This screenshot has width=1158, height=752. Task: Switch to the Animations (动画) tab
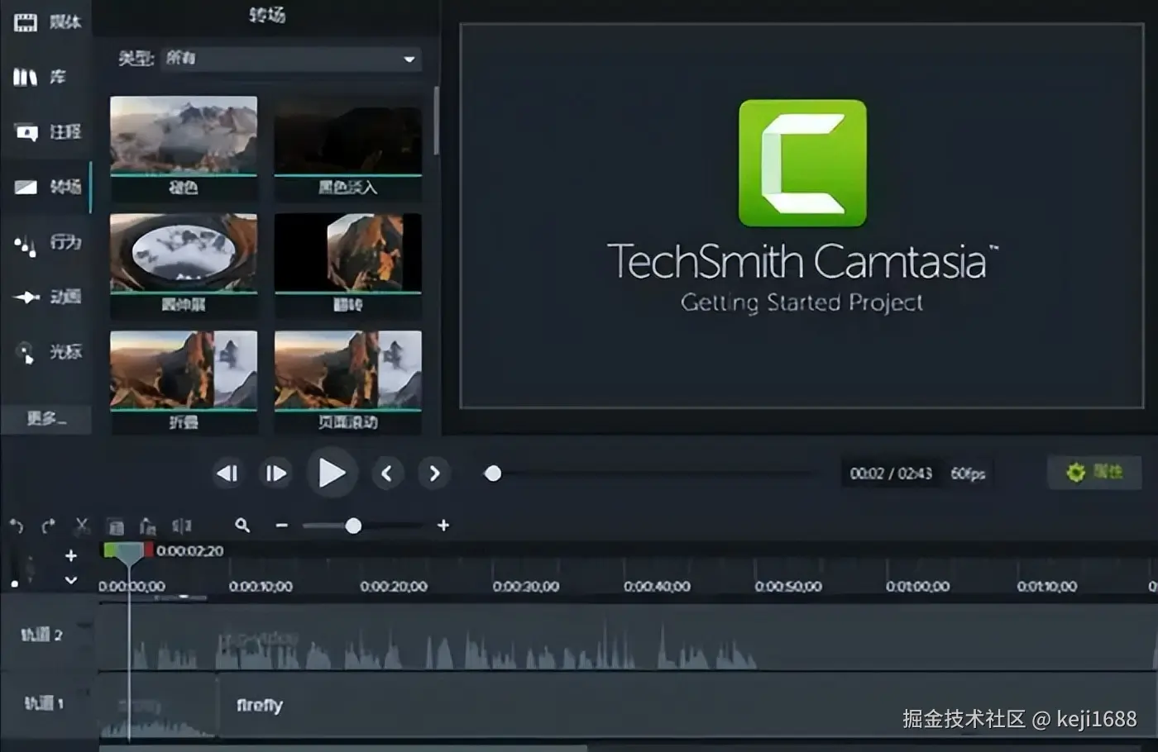click(46, 297)
